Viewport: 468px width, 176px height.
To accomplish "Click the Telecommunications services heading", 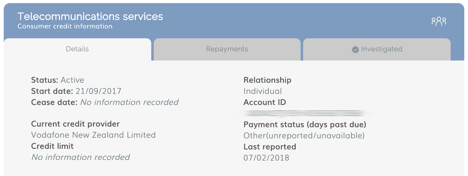I will 90,16.
